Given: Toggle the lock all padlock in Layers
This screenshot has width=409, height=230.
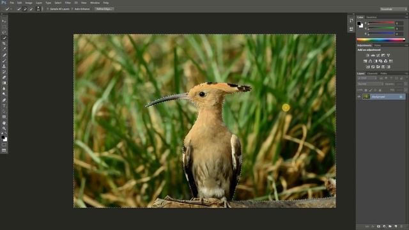Looking at the screenshot, I should [380, 90].
